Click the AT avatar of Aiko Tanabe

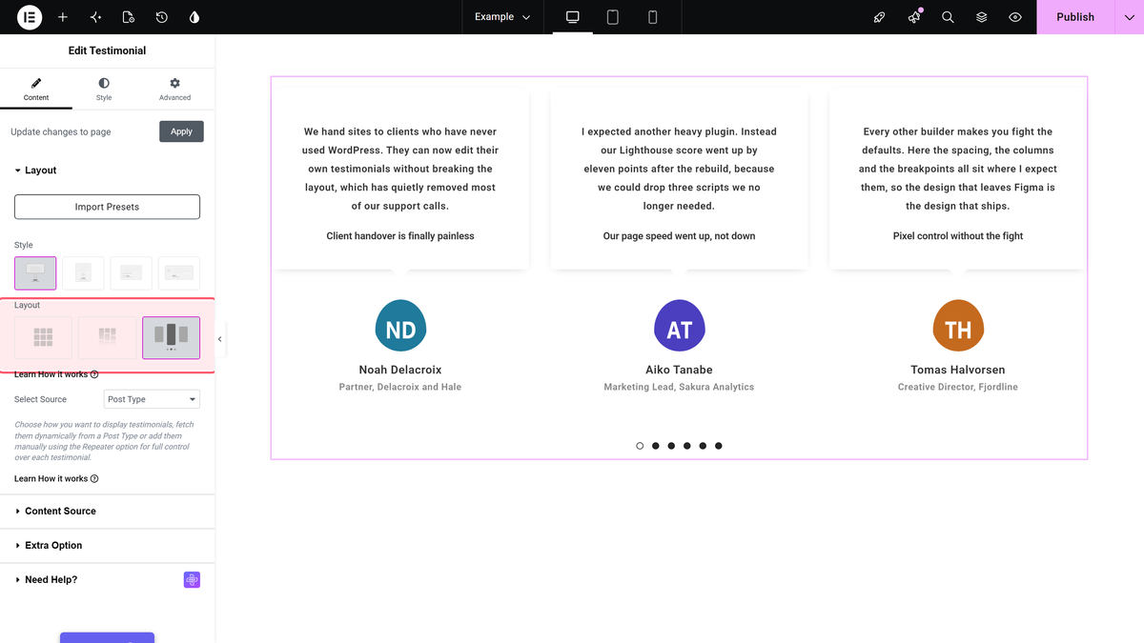679,325
